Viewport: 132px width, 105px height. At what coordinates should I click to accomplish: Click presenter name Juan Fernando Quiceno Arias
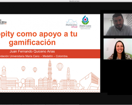click(32, 51)
